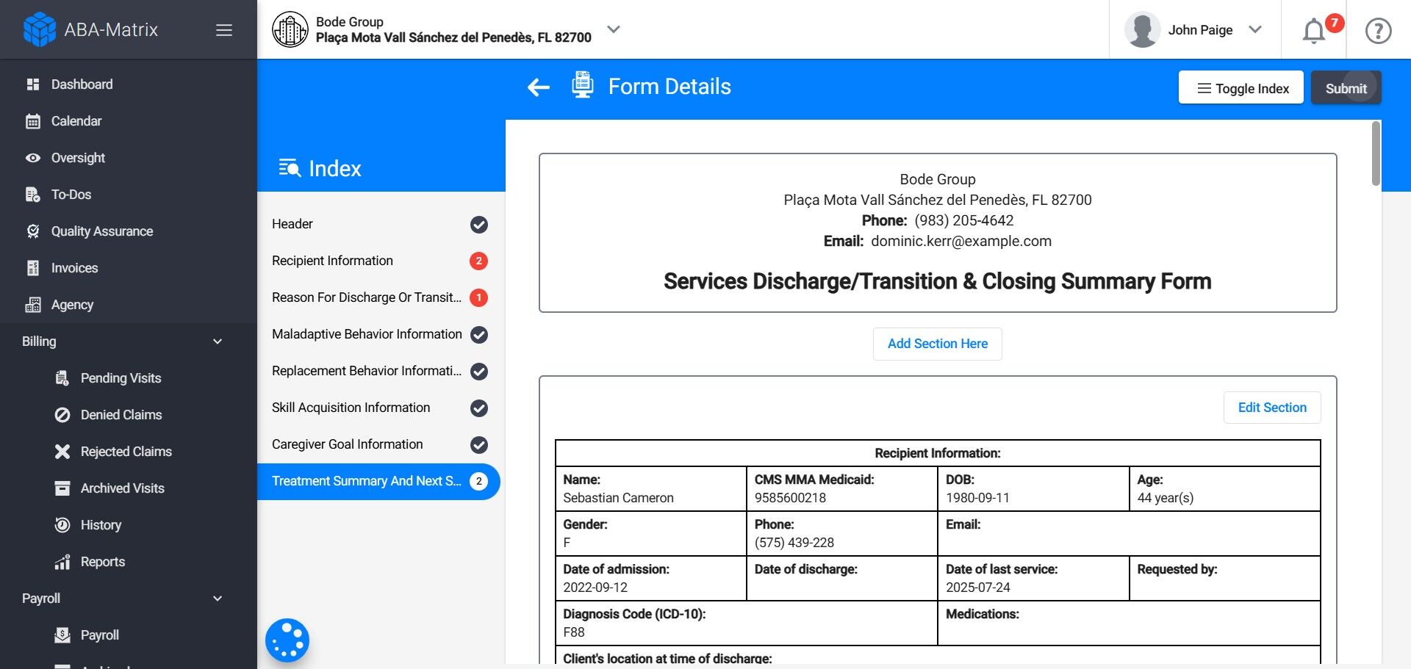The height and width of the screenshot is (669, 1411).
Task: Click the age value 44 year(s)
Action: (1166, 498)
